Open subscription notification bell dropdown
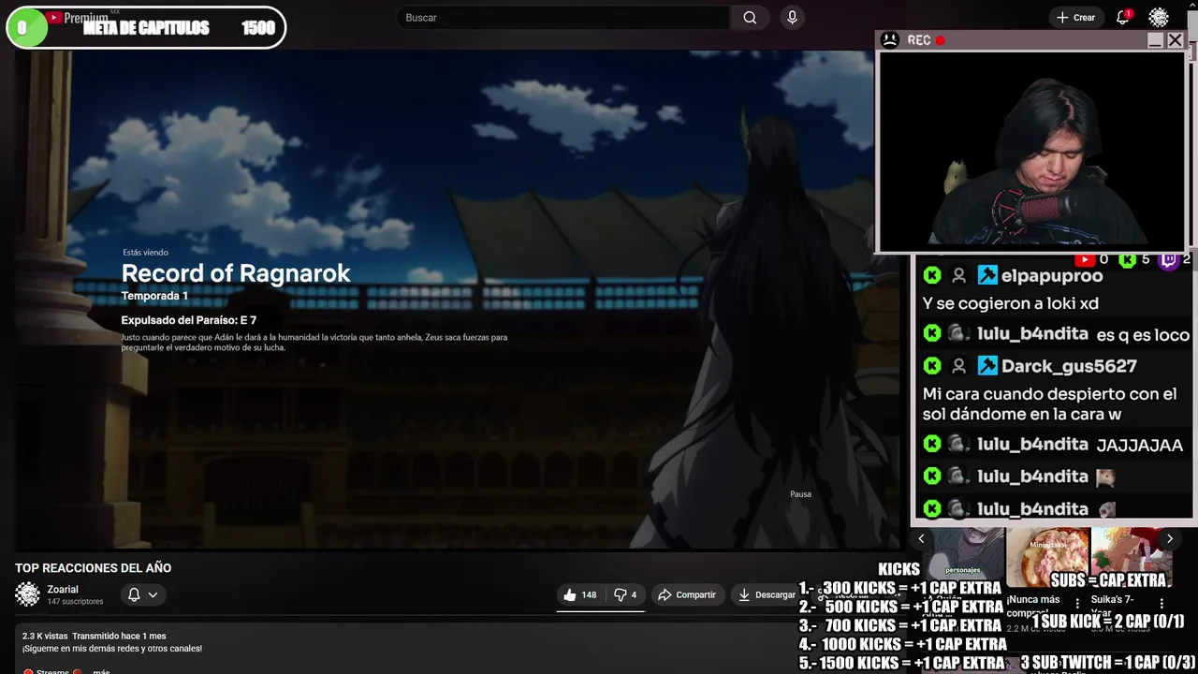Image resolution: width=1198 pixels, height=674 pixels. [x=142, y=594]
